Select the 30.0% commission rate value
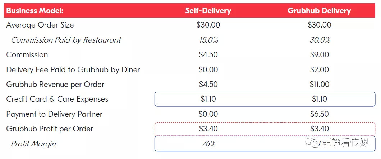 320,40
